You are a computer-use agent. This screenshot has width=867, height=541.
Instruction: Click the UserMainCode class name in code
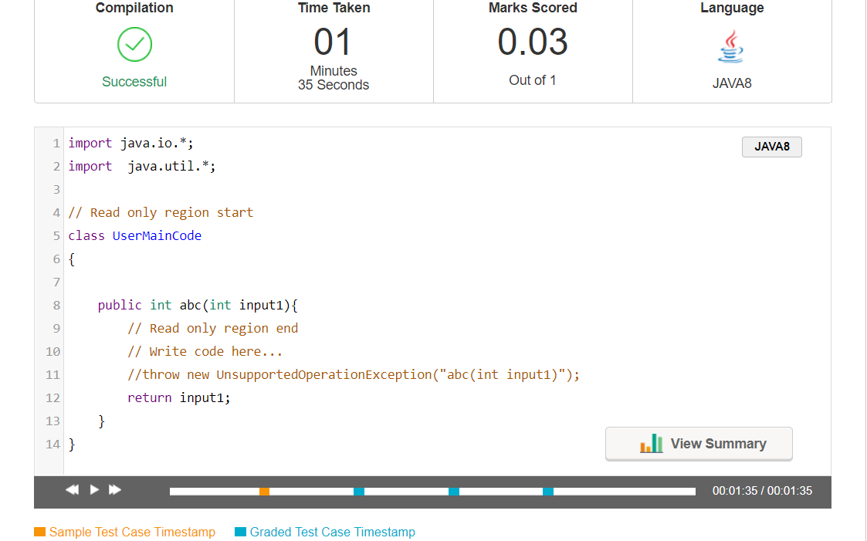click(157, 235)
